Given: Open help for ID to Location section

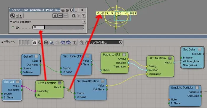Looking at the screenshot, I should (x=84, y=22).
